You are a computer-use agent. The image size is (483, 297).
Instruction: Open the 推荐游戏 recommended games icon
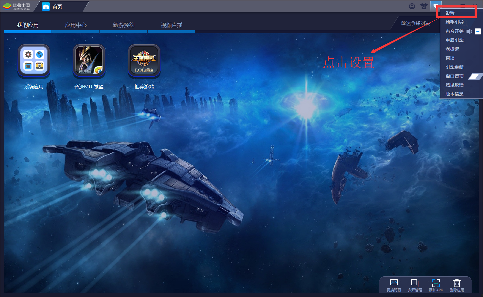pyautogui.click(x=144, y=60)
